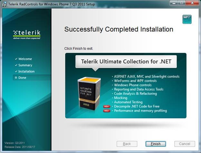The height and width of the screenshot is (153, 201).
Task: Click the disabled Cancel button
Action: click(x=185, y=144)
